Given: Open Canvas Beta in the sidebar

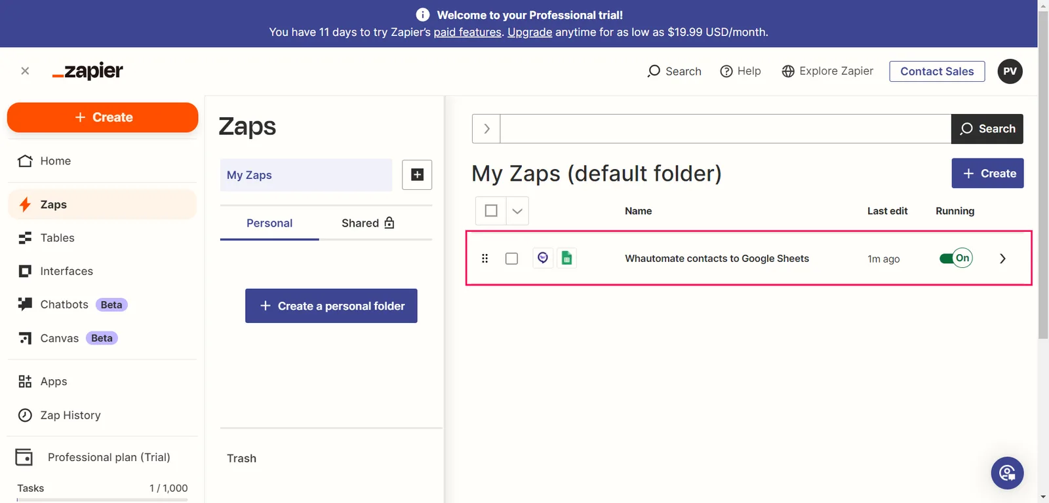Looking at the screenshot, I should [x=102, y=338].
